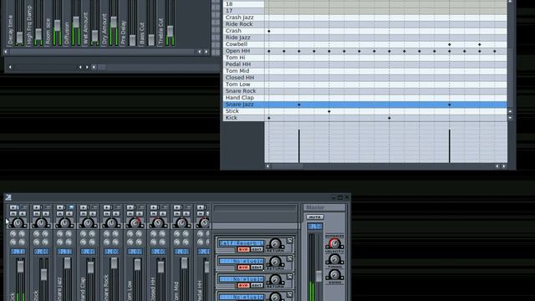Click the Tom Low channel pan knob
The height and width of the screenshot is (301, 535).
135,223
